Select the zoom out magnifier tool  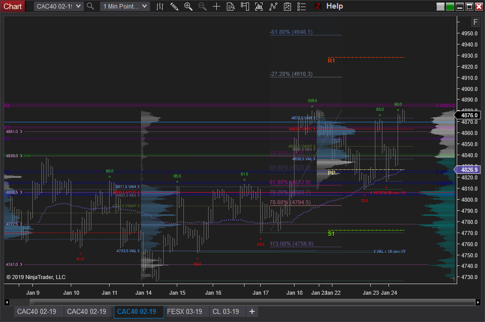[x=202, y=6]
